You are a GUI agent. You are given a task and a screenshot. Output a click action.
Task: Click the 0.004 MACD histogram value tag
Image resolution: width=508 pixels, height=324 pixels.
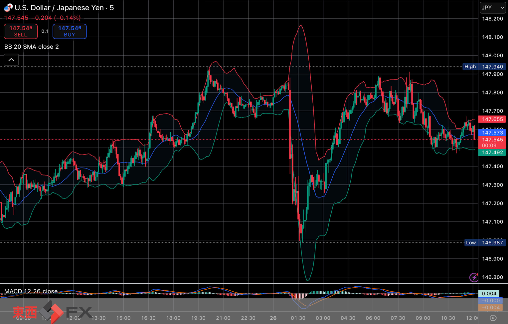coord(489,293)
